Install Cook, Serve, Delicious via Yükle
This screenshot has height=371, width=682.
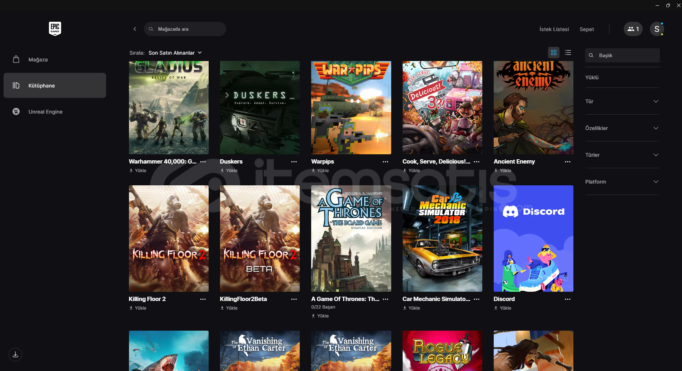point(412,171)
